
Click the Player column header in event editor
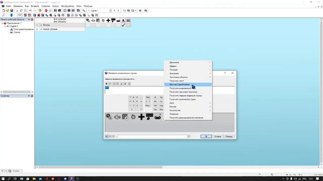pyautogui.click(x=118, y=20)
